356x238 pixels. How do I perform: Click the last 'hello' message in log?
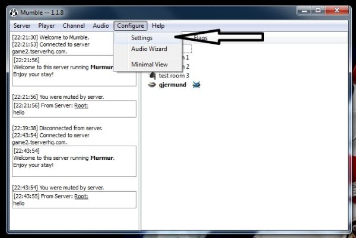click(x=19, y=203)
